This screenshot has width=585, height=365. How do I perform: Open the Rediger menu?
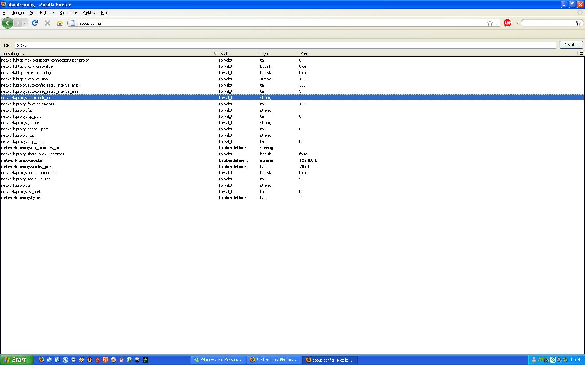[x=18, y=13]
